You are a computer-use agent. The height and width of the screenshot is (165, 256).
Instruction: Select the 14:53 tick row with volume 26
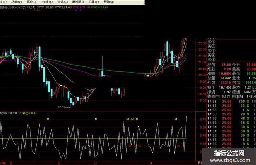point(232,123)
